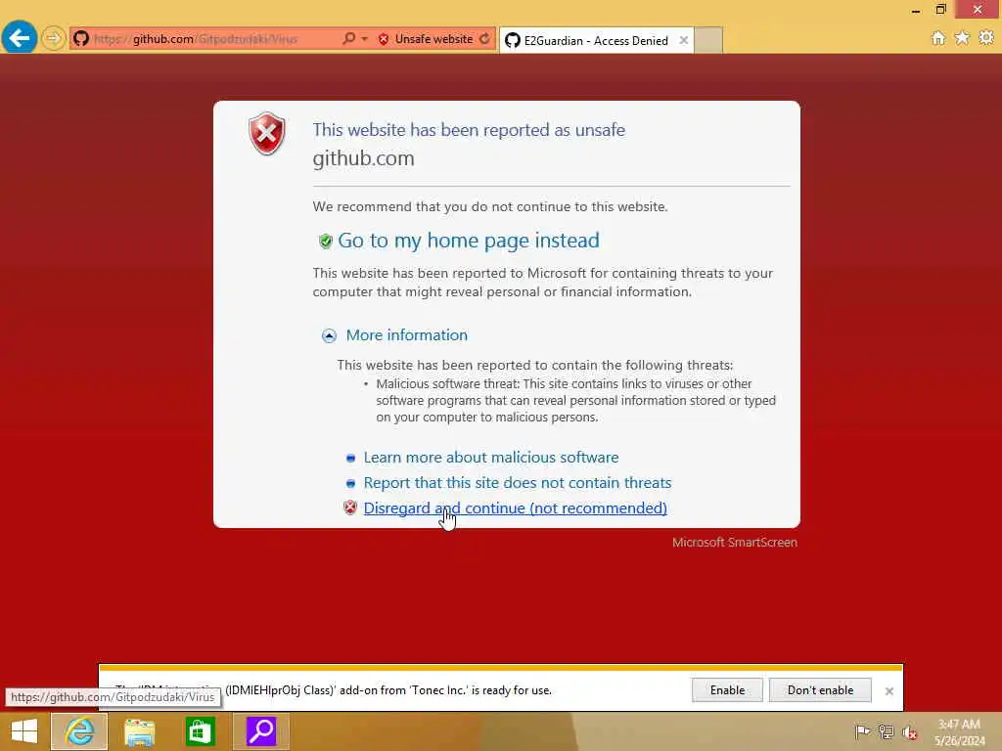The width and height of the screenshot is (1002, 751).
Task: Click the network tray icon
Action: point(886,731)
